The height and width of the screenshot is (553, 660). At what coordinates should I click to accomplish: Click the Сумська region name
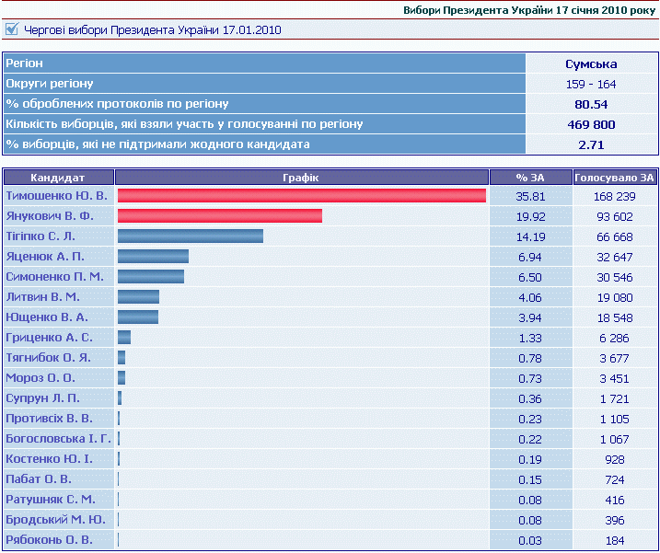tap(591, 63)
